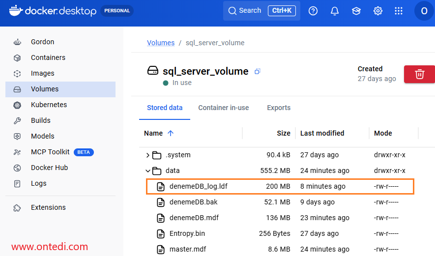Select the master.mdf file
The image size is (435, 256).
point(188,249)
